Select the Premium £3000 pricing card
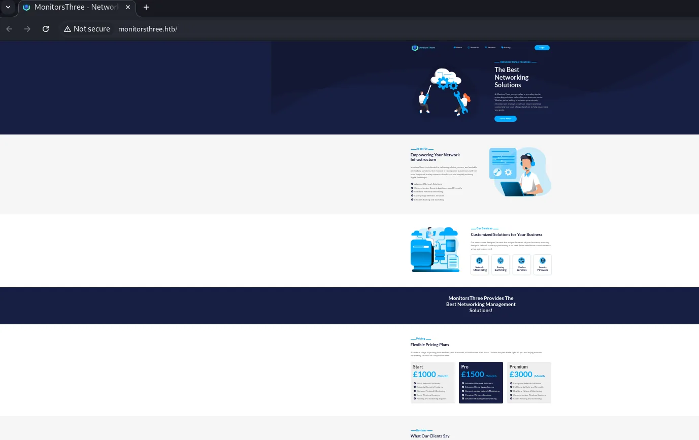Image resolution: width=699 pixels, height=440 pixels. coord(529,383)
